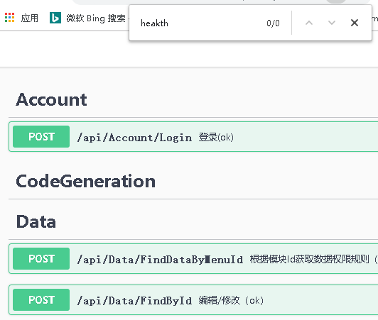Viewport: 378px width, 320px height.
Task: Open the 微软 Bing 搜索 bookmark
Action: [96, 18]
